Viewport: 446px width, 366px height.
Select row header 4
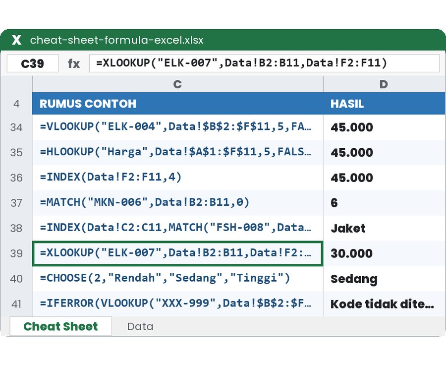pos(16,104)
